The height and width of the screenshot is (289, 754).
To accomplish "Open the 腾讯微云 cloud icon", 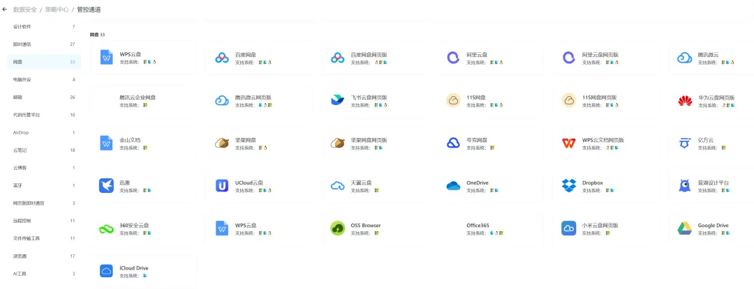I will click(684, 58).
